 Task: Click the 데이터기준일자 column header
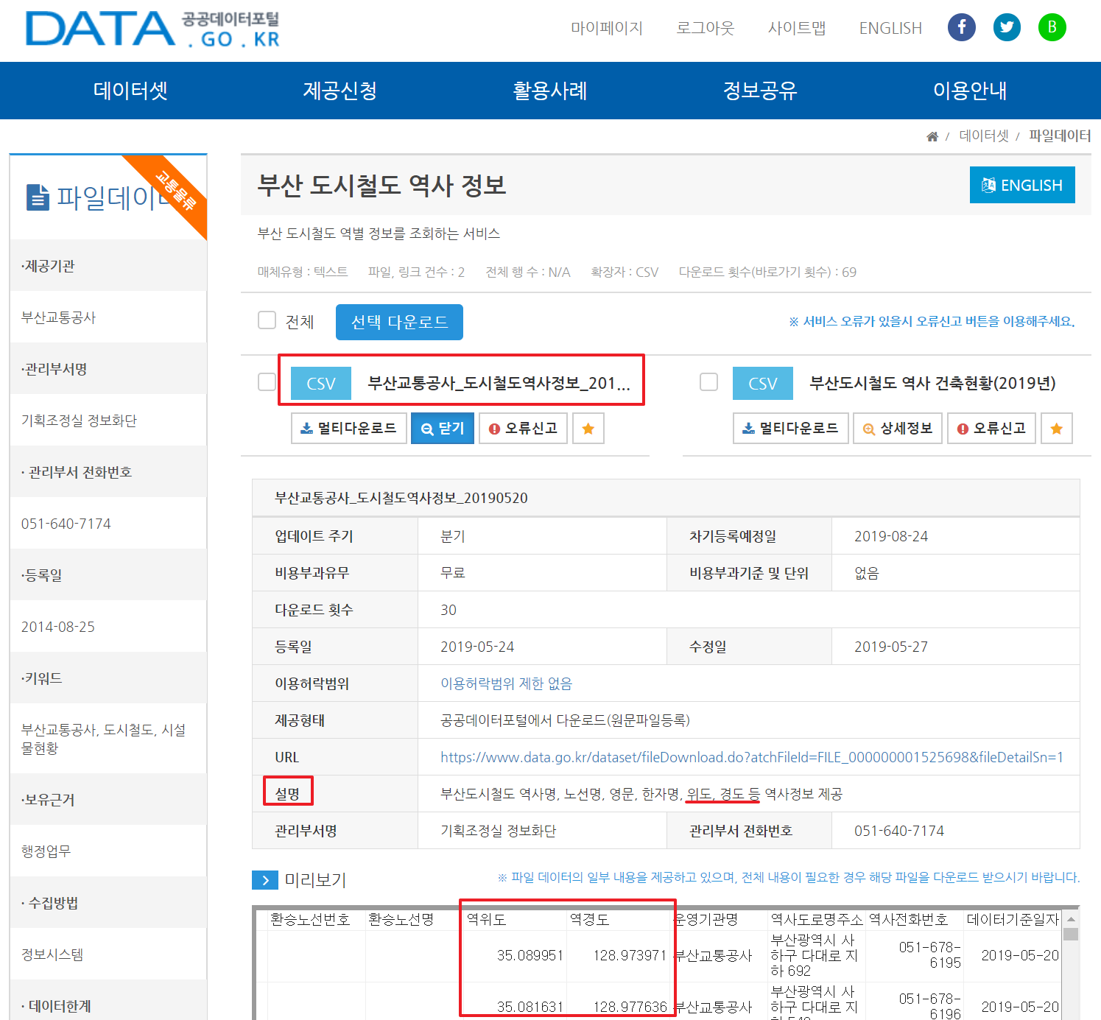[x=1013, y=919]
